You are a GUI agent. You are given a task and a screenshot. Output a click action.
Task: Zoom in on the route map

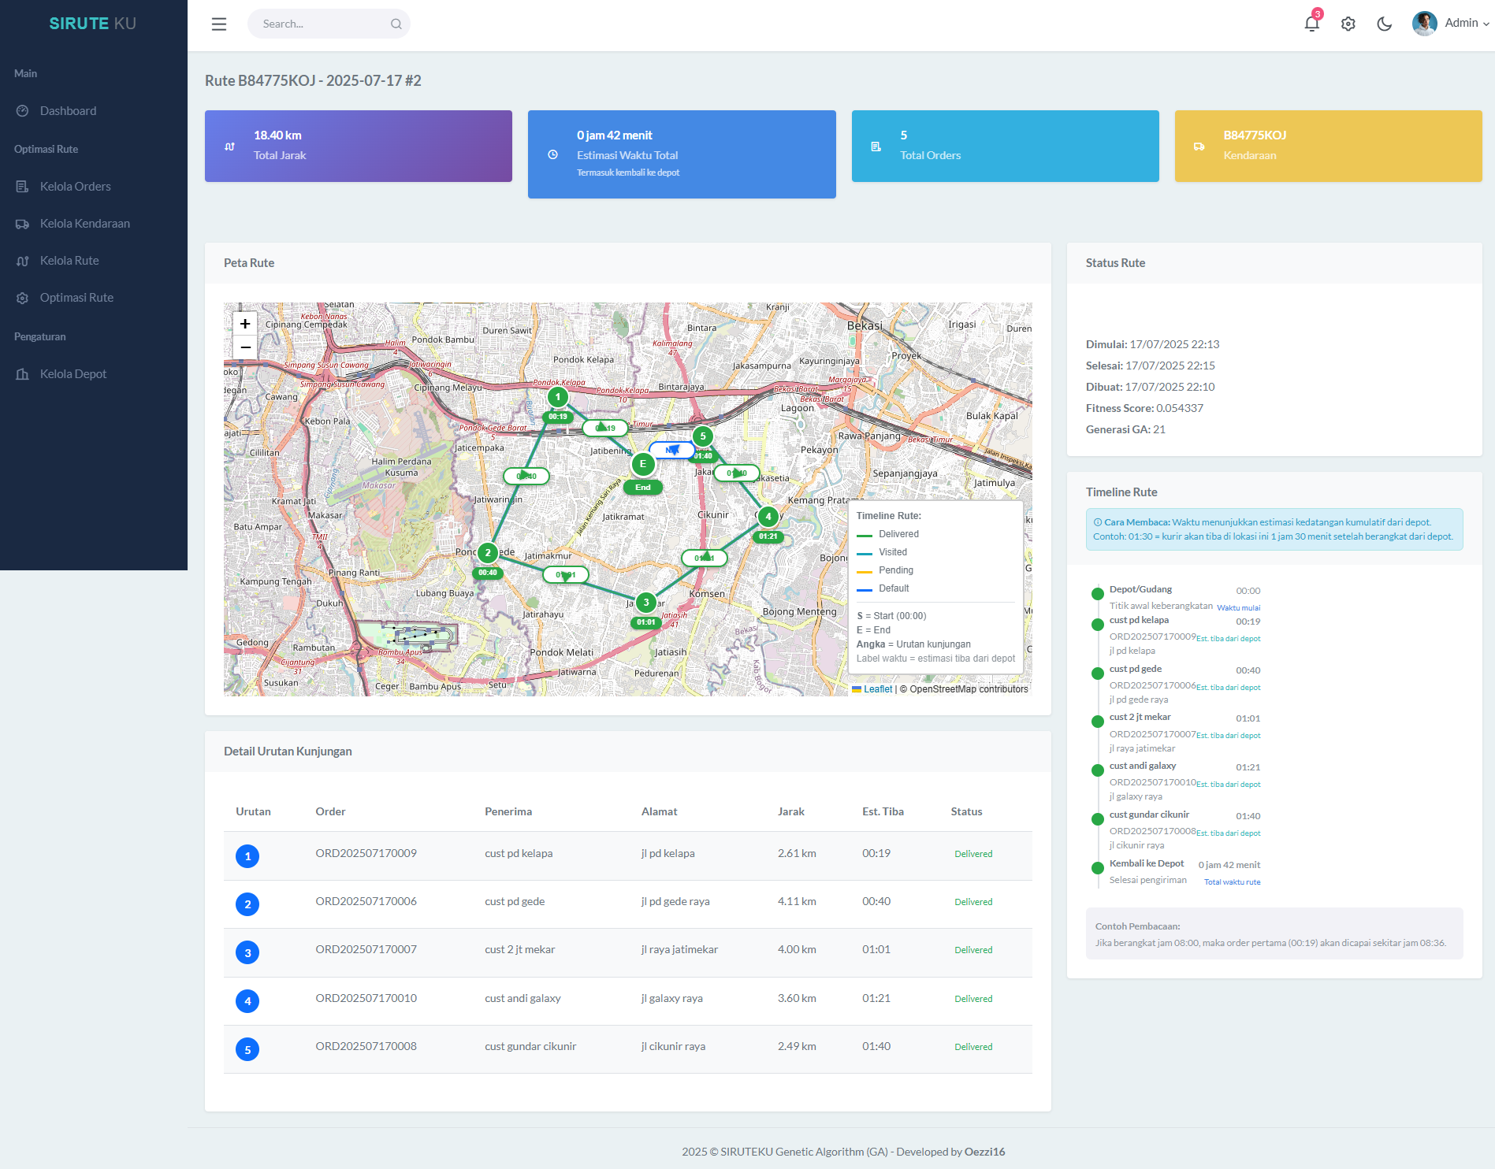click(245, 324)
